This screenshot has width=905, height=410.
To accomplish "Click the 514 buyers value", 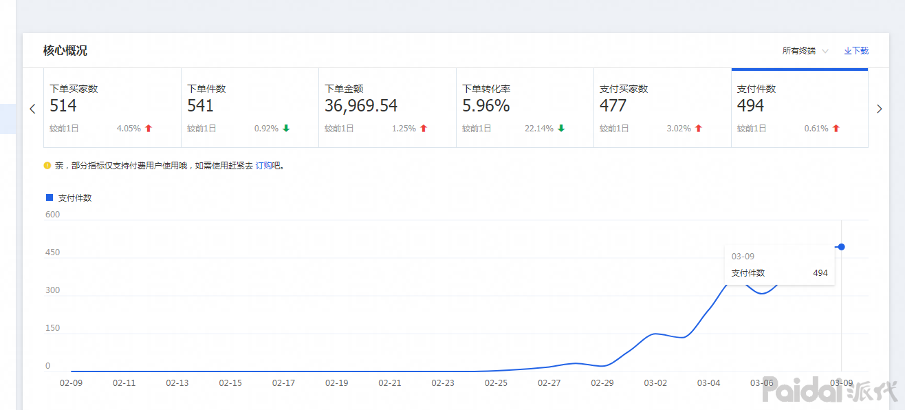I will (x=63, y=106).
